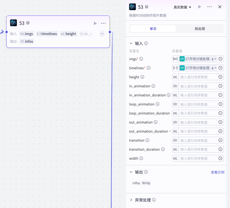Image resolution: width=230 pixels, height=208 pixels.
Task: Open more options on canvas node 53
Action: coord(103,23)
